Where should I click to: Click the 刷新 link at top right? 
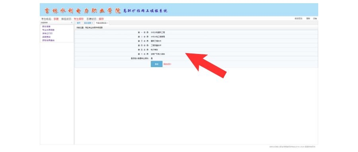point(308,19)
